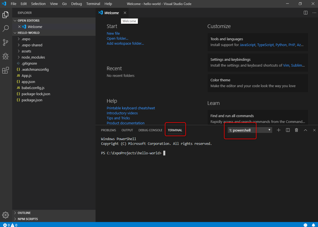
Task: Click the VS Code logo in title bar
Action: point(4,4)
